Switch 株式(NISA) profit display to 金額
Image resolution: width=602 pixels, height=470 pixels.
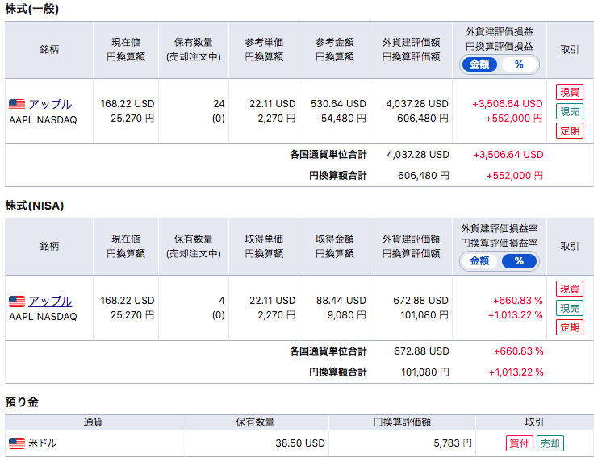(x=479, y=261)
